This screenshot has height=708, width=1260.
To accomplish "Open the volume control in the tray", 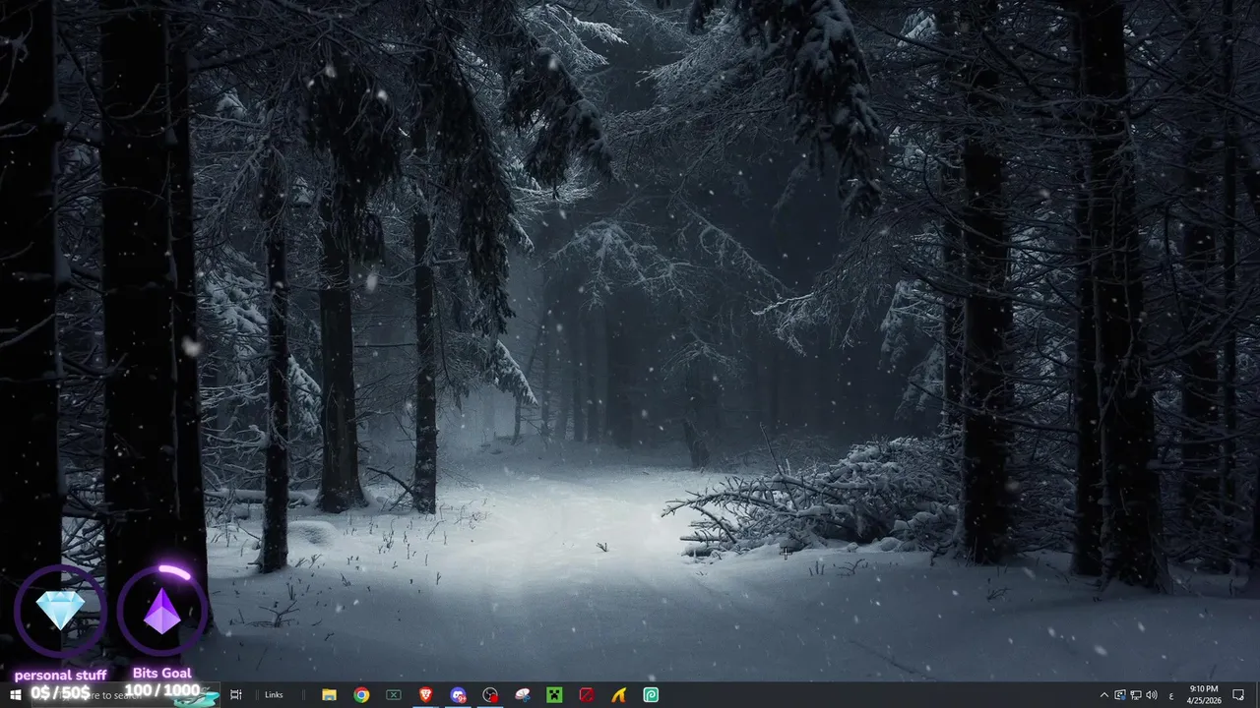I will (1152, 695).
